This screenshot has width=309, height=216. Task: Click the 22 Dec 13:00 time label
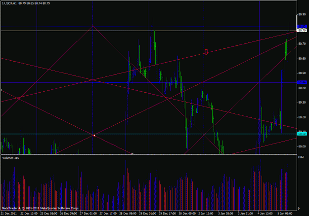29,214
